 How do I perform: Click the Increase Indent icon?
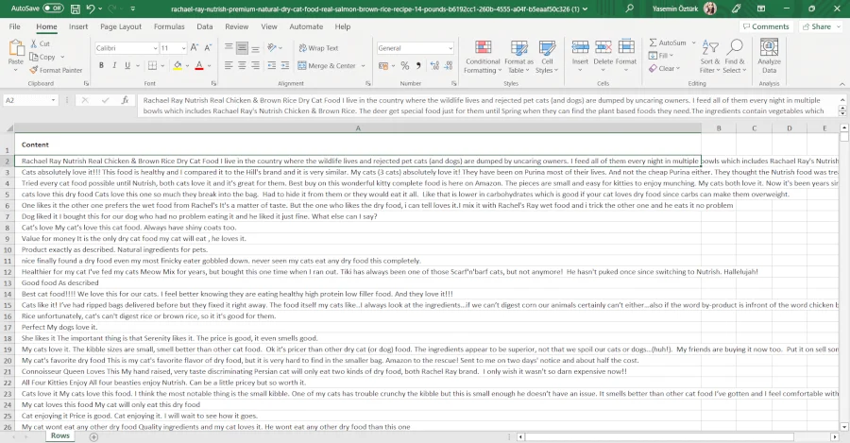285,65
